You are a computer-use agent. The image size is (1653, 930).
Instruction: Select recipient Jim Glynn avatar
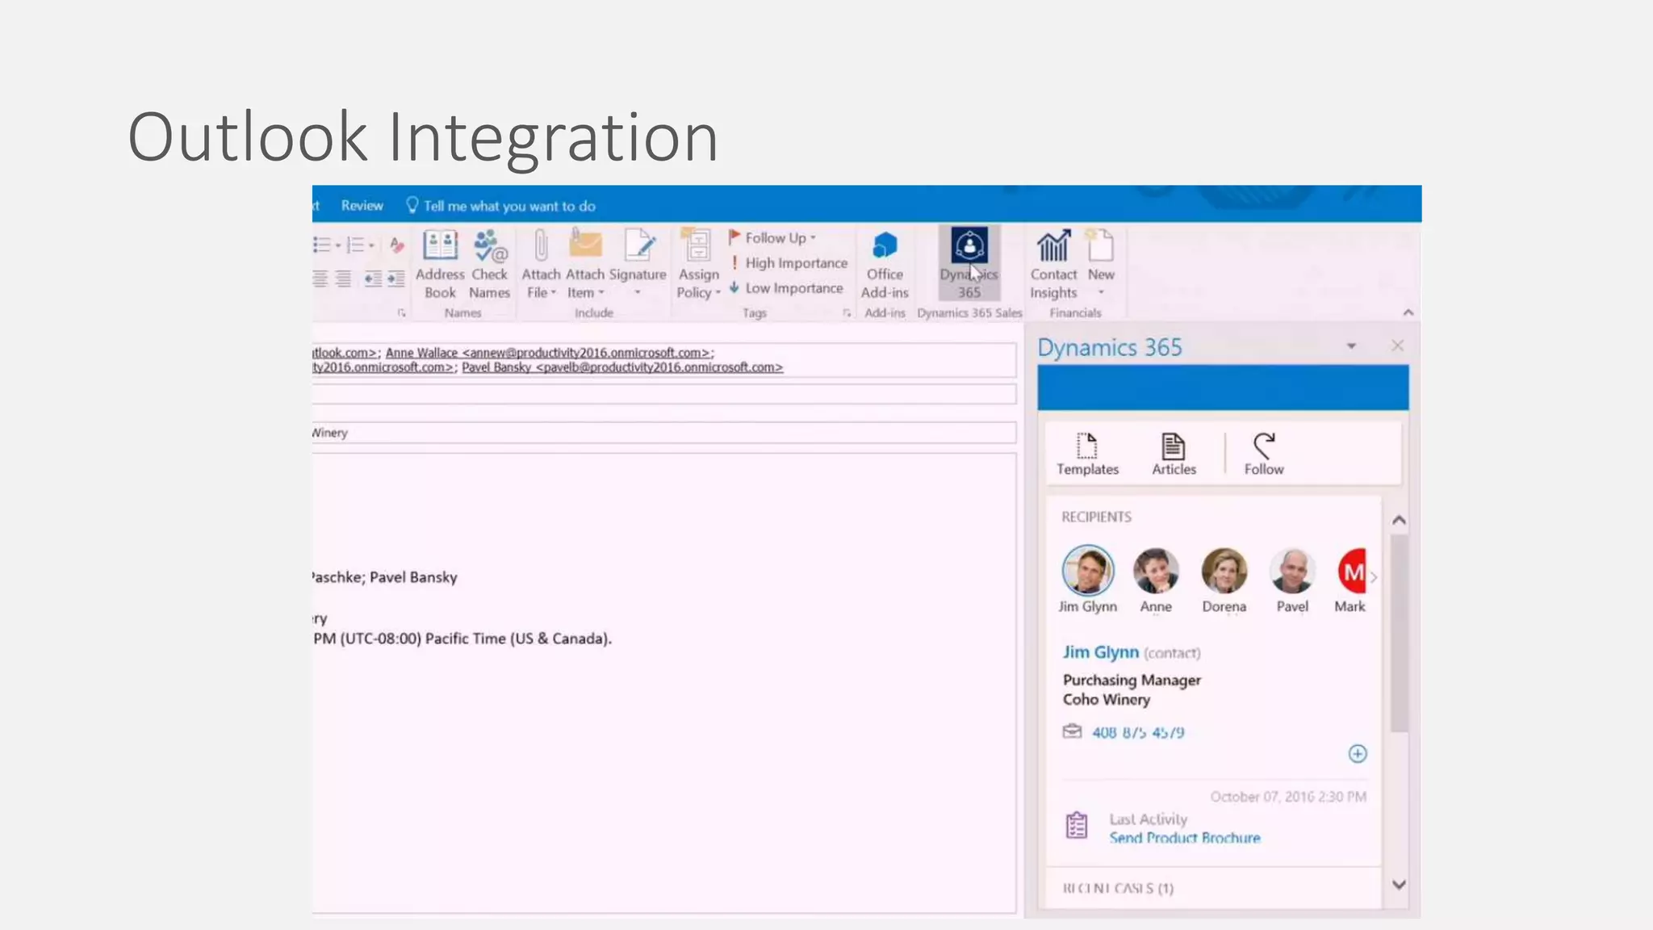point(1088,571)
